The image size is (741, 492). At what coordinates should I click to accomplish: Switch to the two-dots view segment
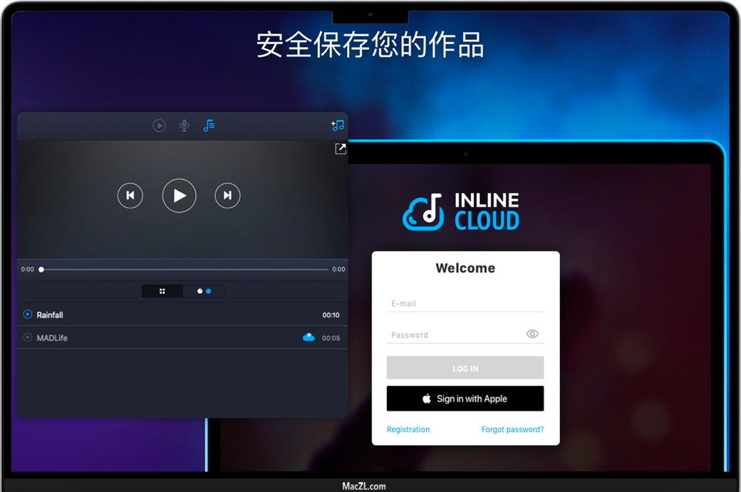[x=204, y=291]
